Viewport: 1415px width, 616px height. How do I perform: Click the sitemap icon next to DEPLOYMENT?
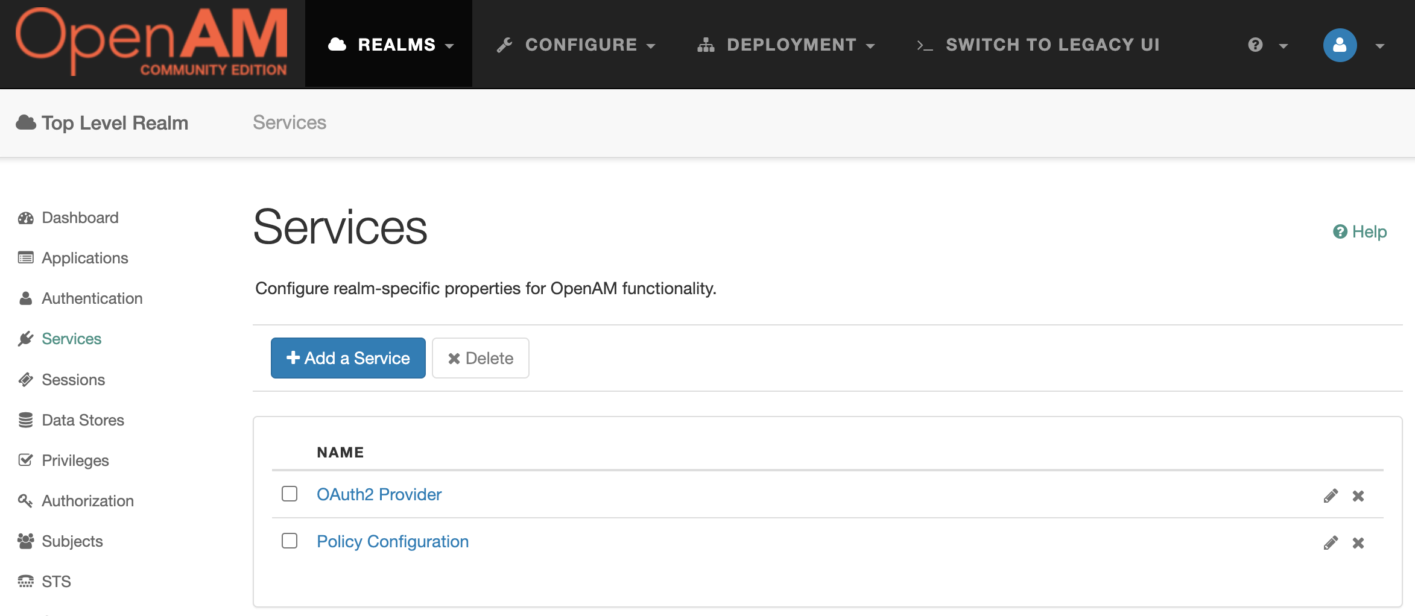(706, 45)
